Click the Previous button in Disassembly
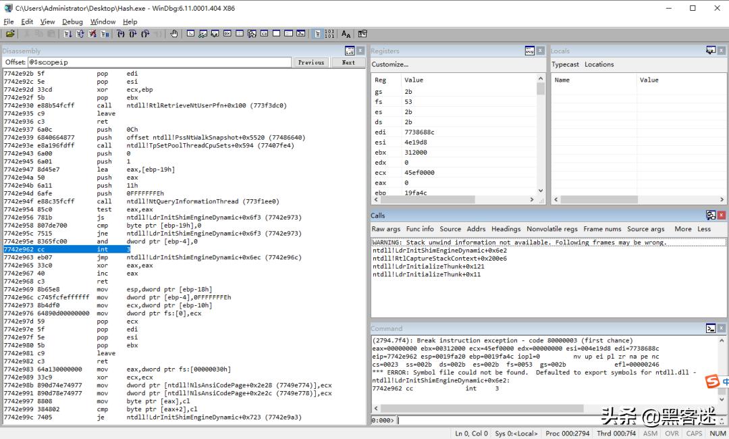The image size is (729, 439). (311, 62)
